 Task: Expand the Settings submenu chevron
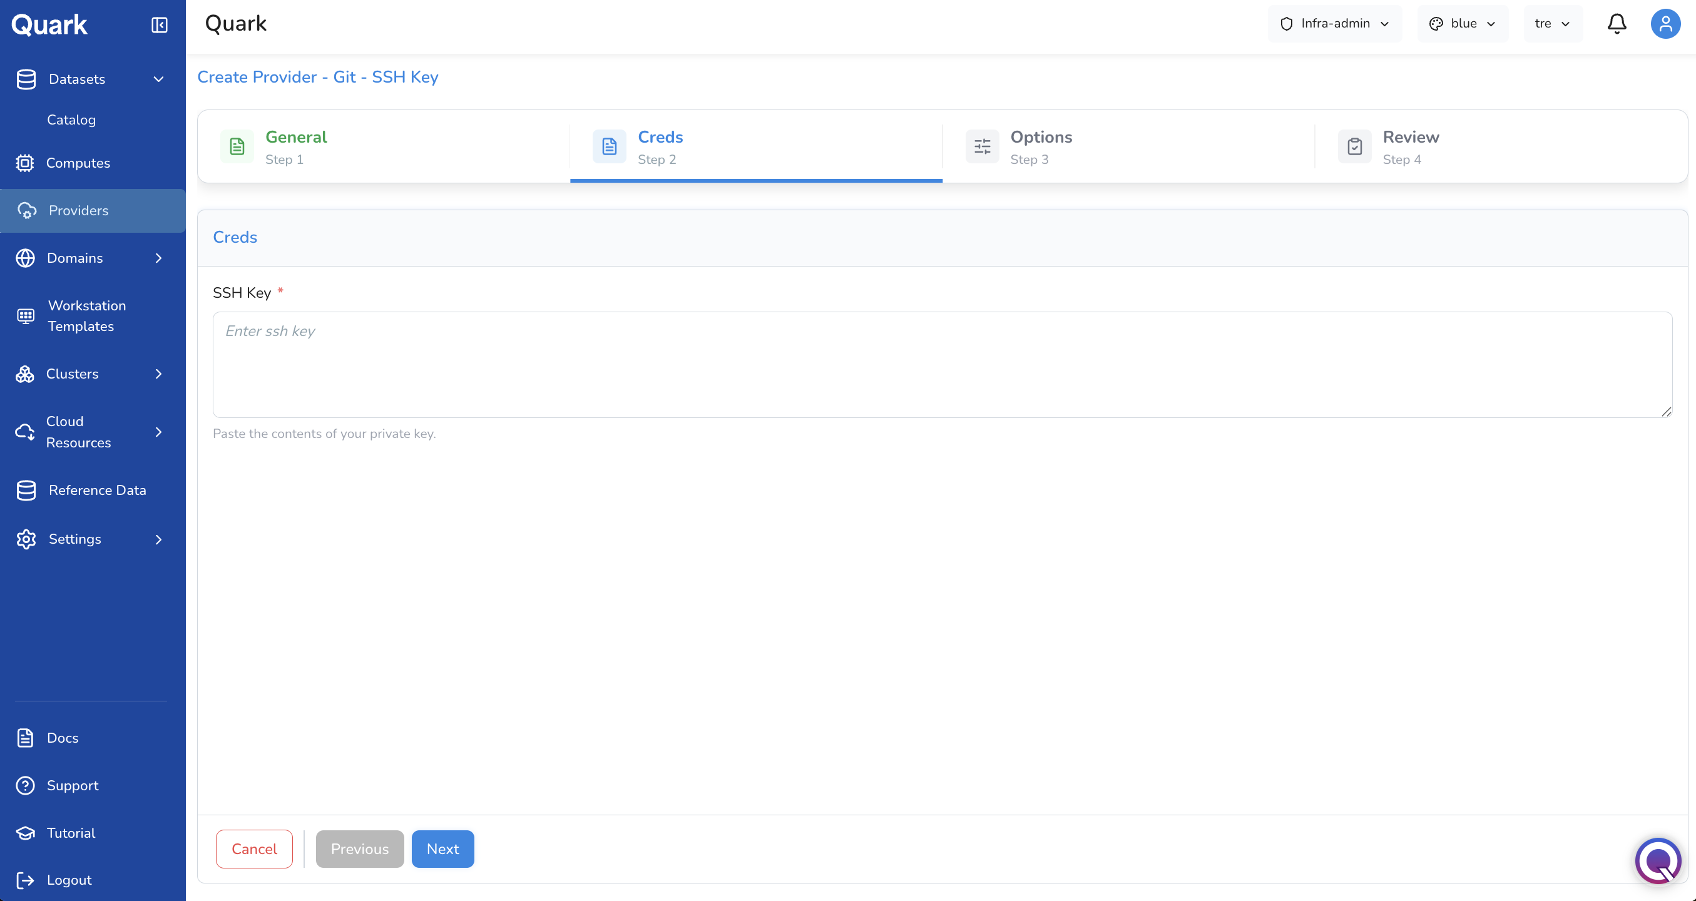point(159,539)
